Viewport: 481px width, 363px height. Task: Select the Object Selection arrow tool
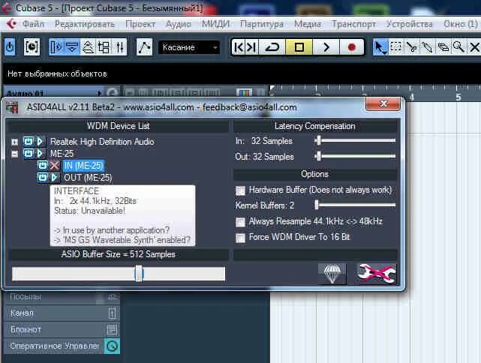click(x=380, y=47)
